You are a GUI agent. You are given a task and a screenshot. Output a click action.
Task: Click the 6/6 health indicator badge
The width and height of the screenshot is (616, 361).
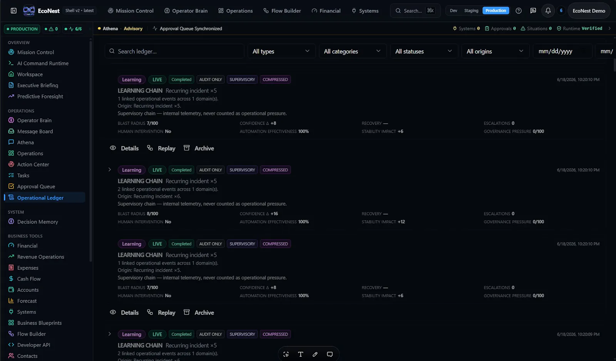73,29
